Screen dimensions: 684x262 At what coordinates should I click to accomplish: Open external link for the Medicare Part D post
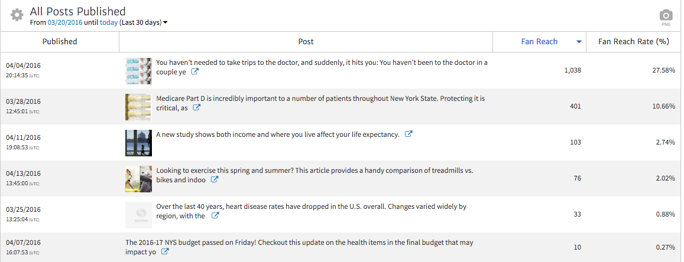[x=197, y=108]
